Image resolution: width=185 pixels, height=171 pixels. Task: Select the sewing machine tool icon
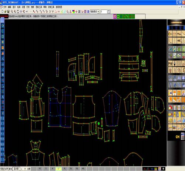coord(170,64)
